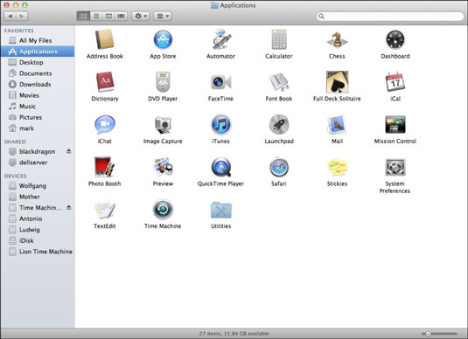Open Music from the sidebar
Image resolution: width=468 pixels, height=339 pixels.
[38, 106]
